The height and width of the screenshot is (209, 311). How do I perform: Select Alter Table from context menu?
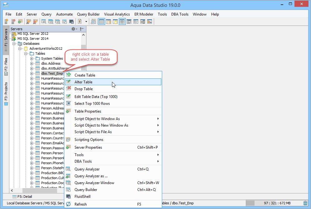[x=113, y=82]
